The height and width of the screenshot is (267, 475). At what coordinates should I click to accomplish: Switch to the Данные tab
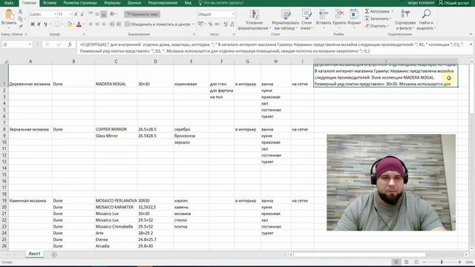[134, 3]
